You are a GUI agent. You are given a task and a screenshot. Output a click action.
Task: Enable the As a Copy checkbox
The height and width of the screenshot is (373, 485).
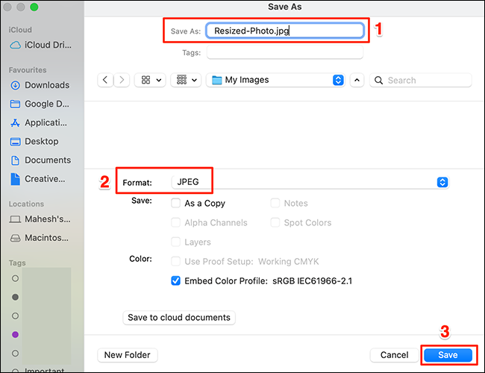[176, 203]
